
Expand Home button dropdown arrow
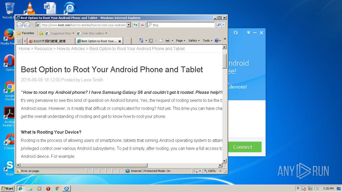pos(146,41)
